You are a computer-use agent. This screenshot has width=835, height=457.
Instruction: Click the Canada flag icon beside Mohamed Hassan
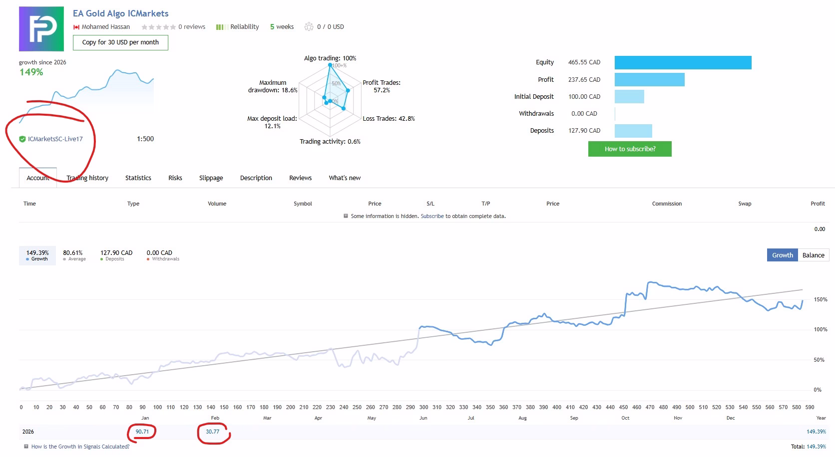coord(76,27)
